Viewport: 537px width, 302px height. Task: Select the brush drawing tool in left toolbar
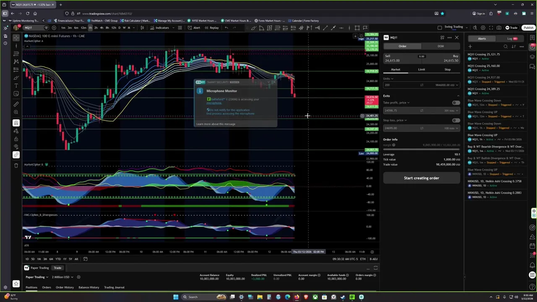16,78
